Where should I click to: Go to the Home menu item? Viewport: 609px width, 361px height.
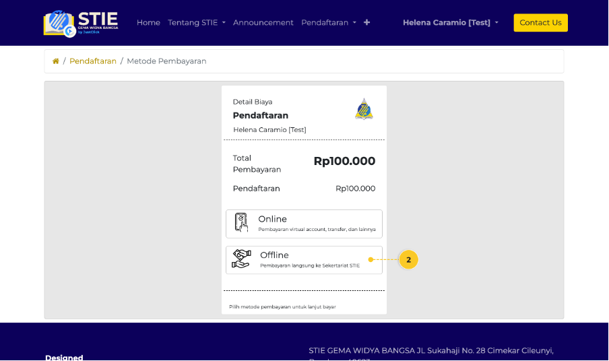148,22
